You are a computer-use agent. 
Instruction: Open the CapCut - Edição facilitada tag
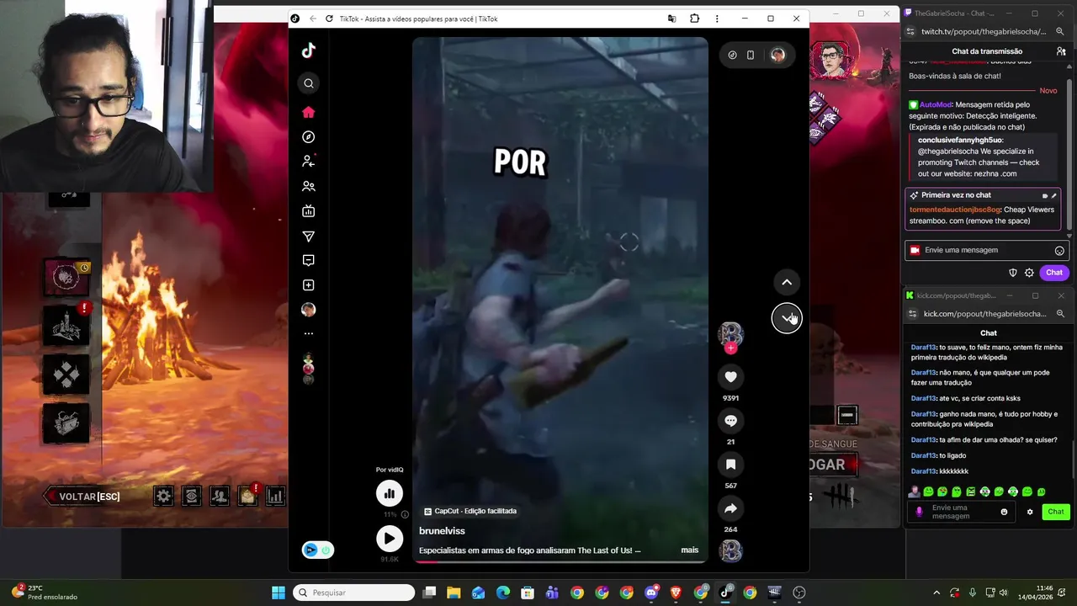pos(470,511)
